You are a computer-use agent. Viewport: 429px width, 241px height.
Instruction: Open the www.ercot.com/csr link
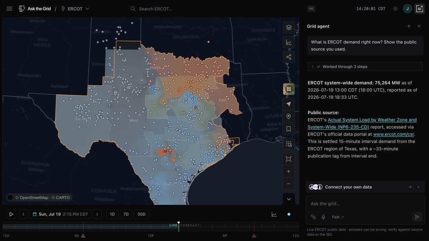pyautogui.click(x=394, y=134)
